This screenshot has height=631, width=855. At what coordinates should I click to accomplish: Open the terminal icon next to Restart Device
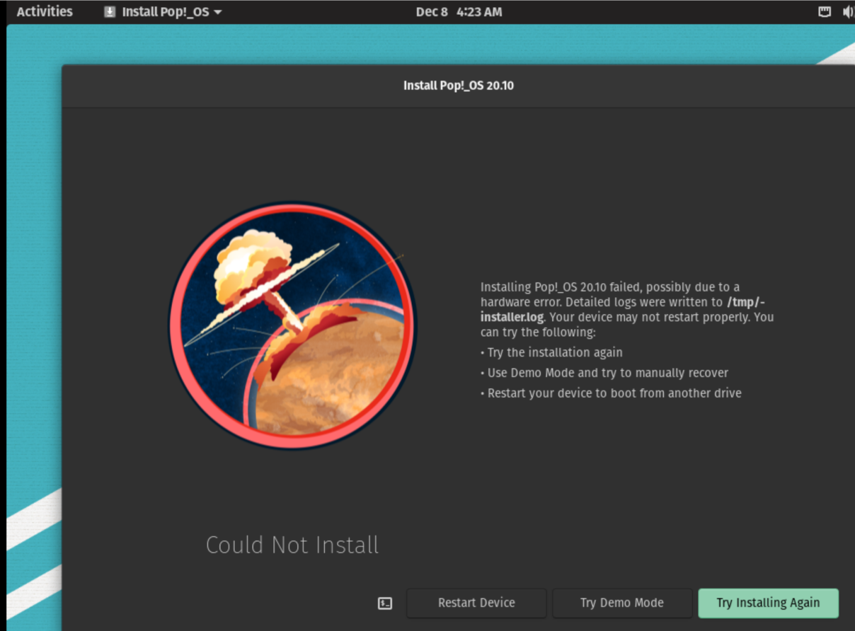click(x=384, y=603)
